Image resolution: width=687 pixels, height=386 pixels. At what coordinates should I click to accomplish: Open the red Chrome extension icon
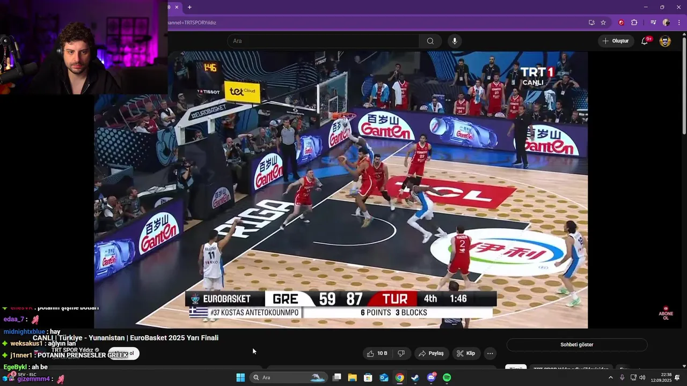click(x=621, y=23)
